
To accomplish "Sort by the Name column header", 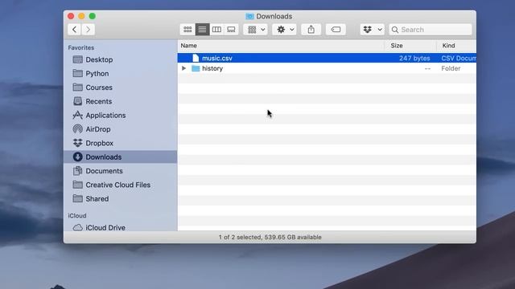I will (x=282, y=46).
